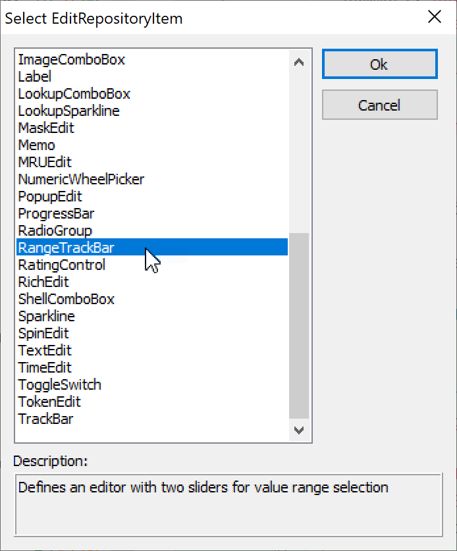Screen dimensions: 457x551
Task: Select the LookupComboBox entry
Action: 74,94
